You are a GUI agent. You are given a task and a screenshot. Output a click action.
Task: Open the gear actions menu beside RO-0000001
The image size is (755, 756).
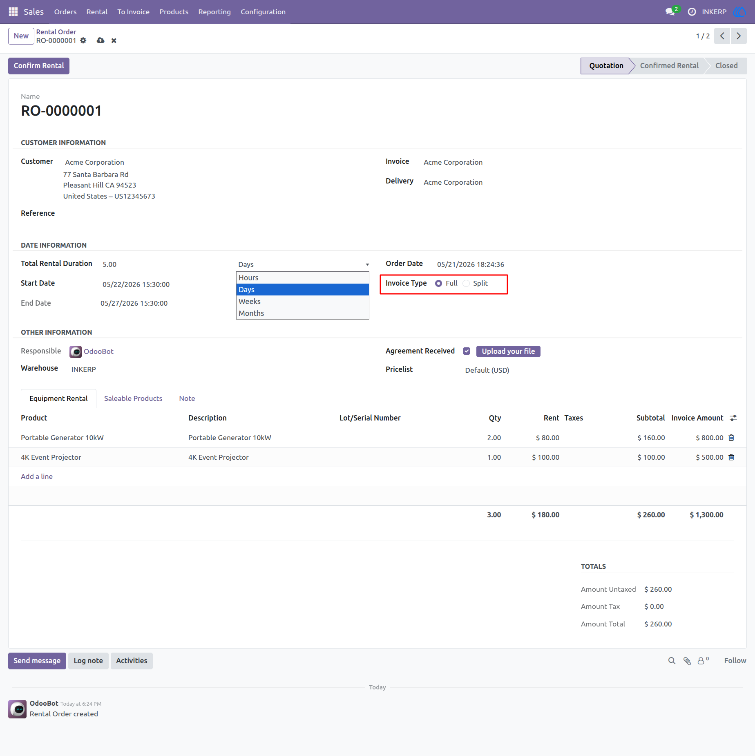tap(83, 40)
